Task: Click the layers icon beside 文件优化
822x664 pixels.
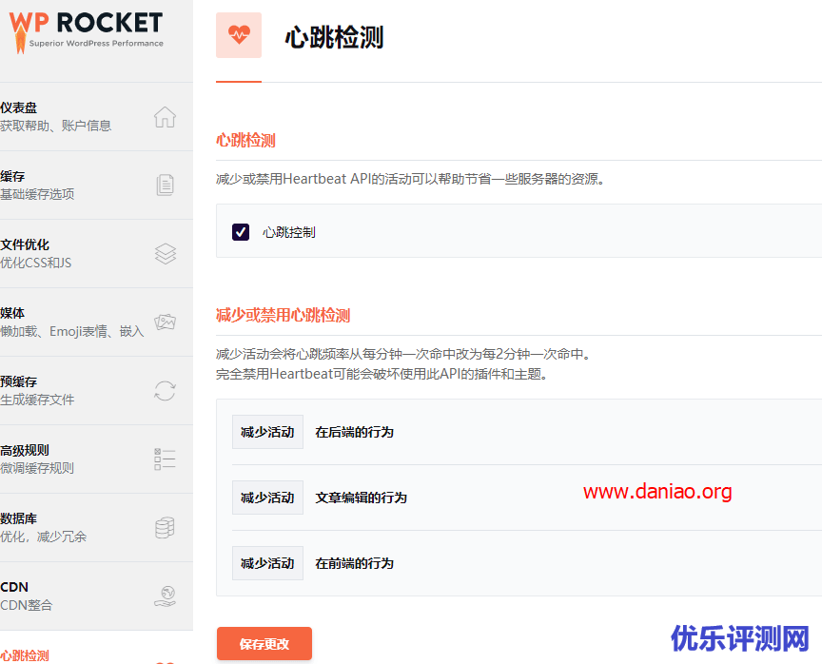Action: tap(166, 254)
